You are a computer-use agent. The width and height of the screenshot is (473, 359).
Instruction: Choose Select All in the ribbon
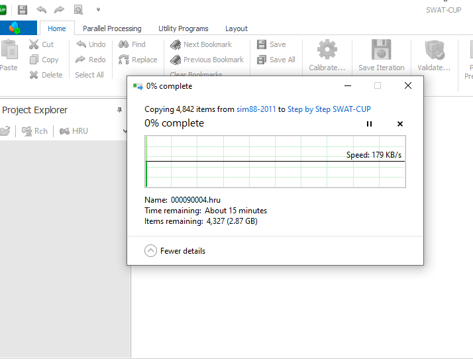coord(89,74)
